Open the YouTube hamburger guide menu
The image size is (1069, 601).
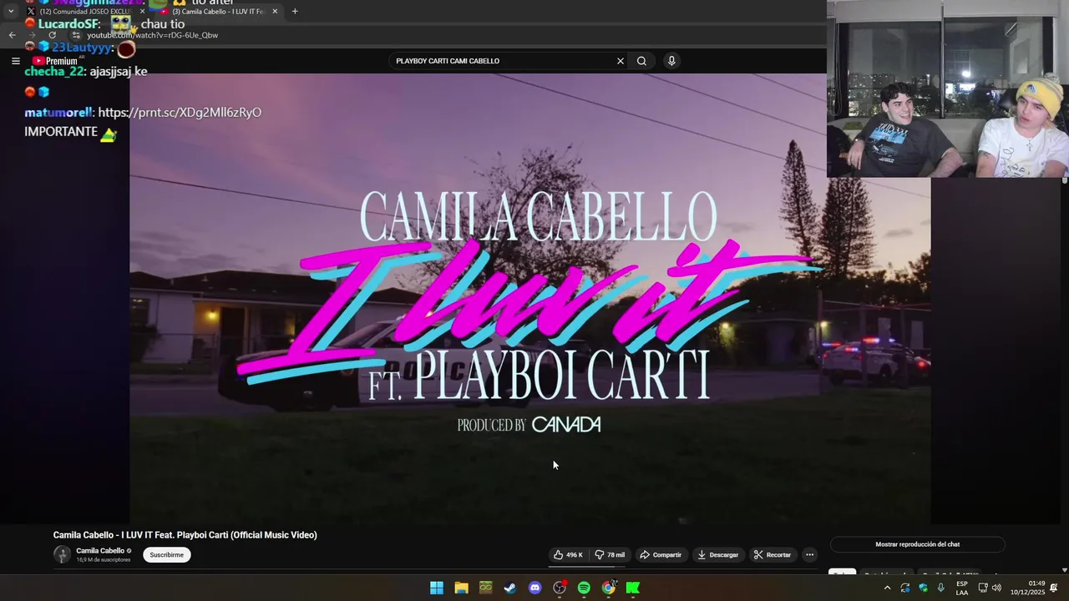tap(15, 61)
